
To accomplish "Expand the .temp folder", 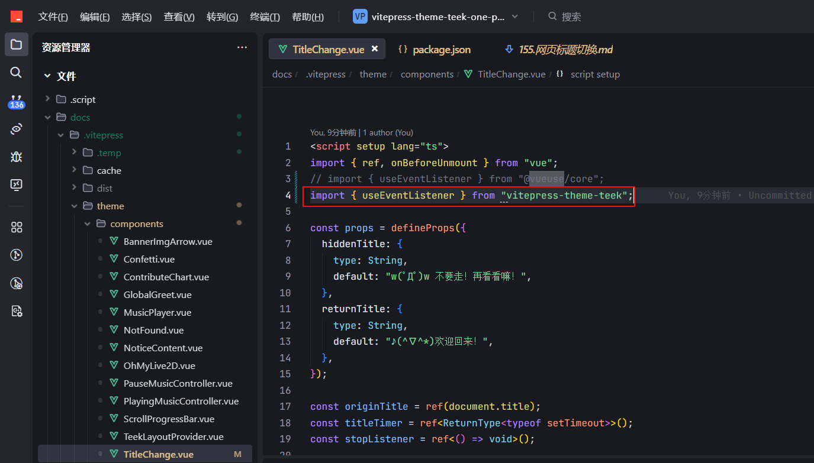I will [74, 152].
